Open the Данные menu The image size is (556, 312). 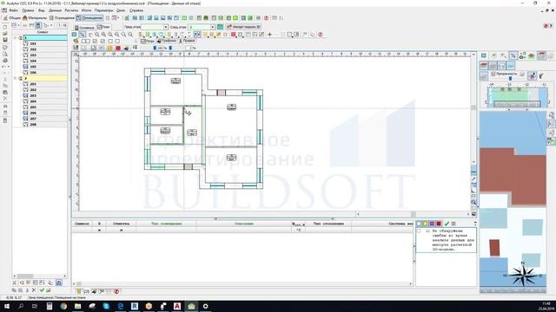point(55,10)
